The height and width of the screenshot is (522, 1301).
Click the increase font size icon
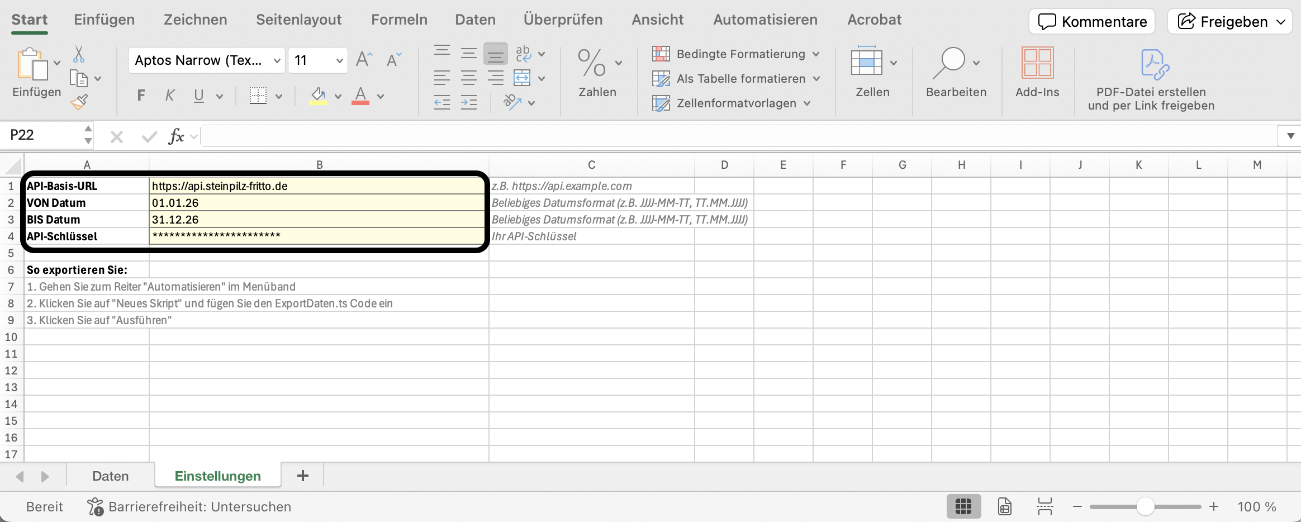(x=364, y=59)
